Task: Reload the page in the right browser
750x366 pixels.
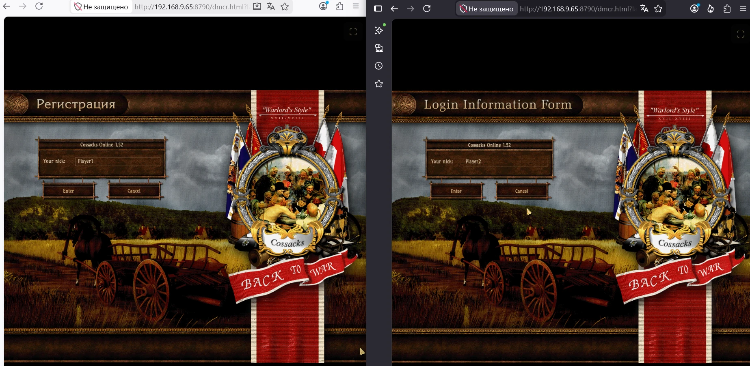Action: coord(427,9)
